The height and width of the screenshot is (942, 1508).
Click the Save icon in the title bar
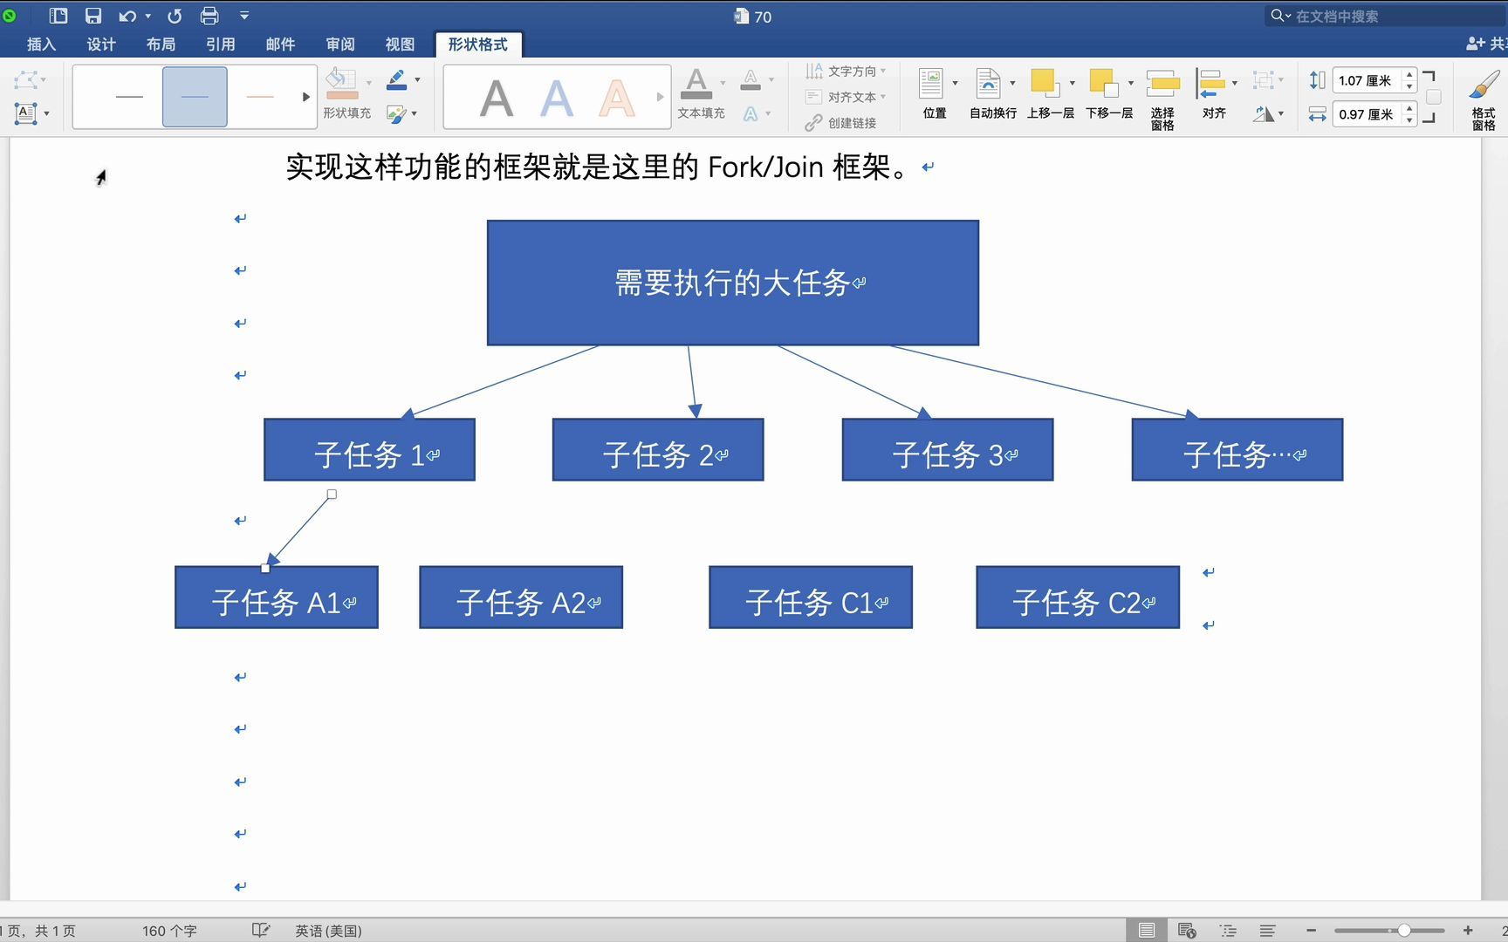pyautogui.click(x=93, y=16)
